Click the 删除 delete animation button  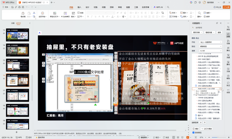coord(219,32)
